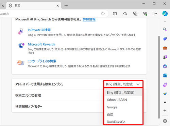Open the Favorites list icon
The height and width of the screenshot is (126, 170).
(125, 14)
